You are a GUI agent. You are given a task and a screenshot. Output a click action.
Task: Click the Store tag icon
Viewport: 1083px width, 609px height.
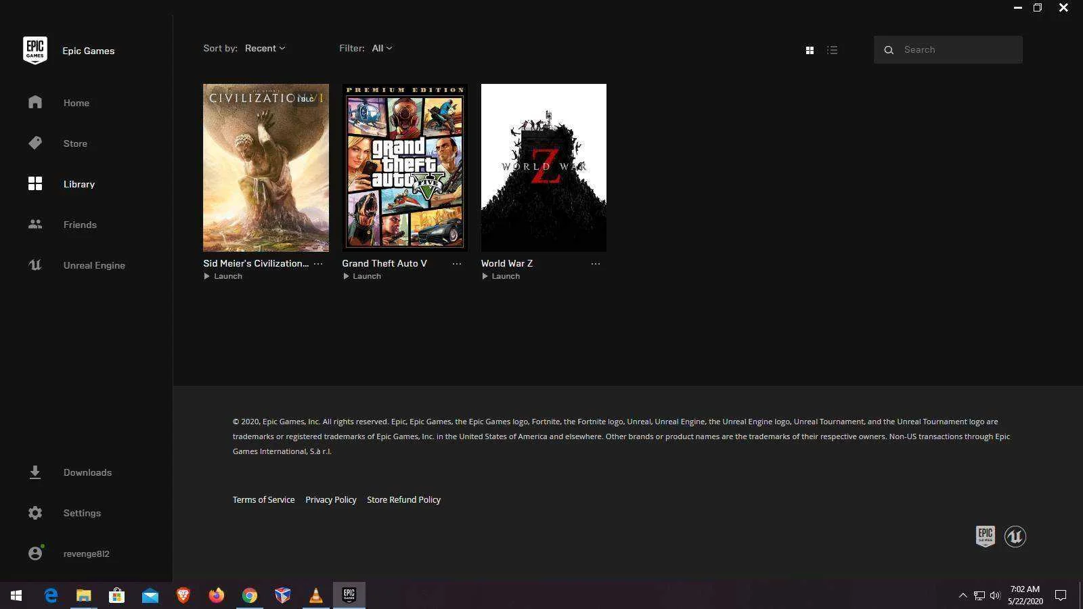point(35,143)
